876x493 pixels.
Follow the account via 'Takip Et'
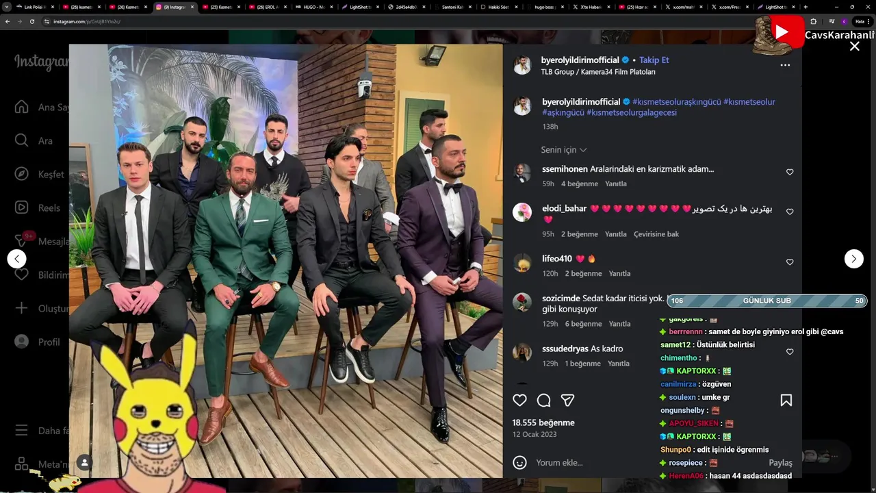click(654, 60)
